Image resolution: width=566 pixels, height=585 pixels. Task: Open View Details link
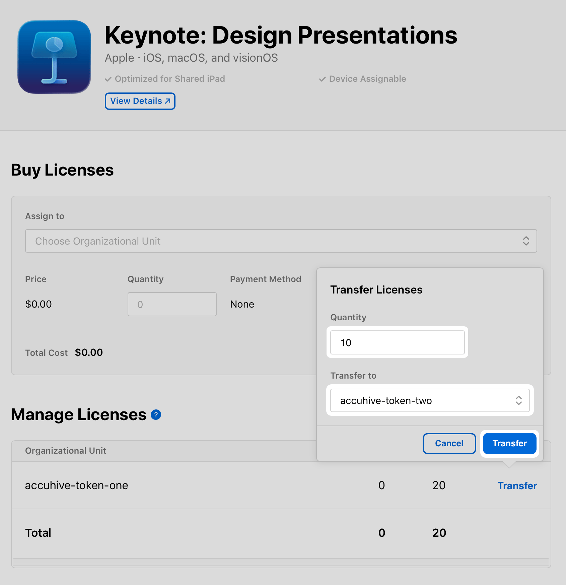tap(140, 101)
